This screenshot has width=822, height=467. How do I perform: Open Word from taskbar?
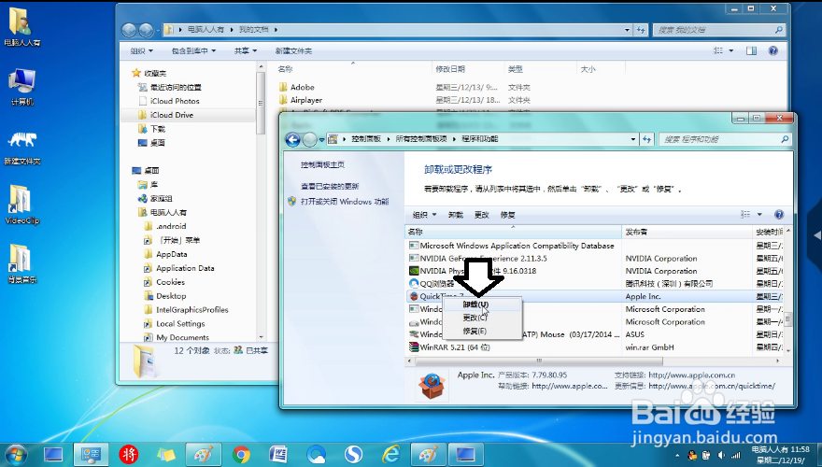click(278, 455)
